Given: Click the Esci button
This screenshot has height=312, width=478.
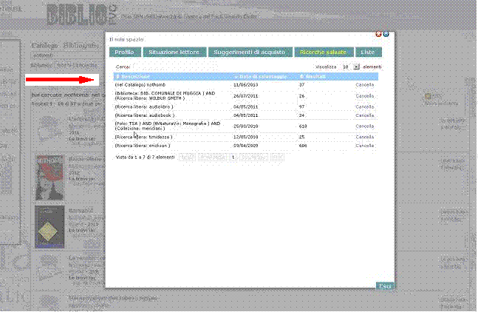Looking at the screenshot, I should (384, 285).
